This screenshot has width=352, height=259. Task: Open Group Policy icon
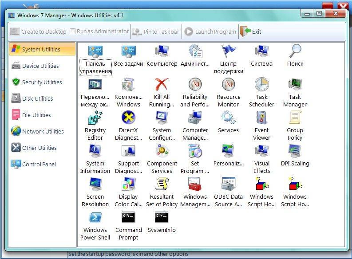tap(295, 118)
